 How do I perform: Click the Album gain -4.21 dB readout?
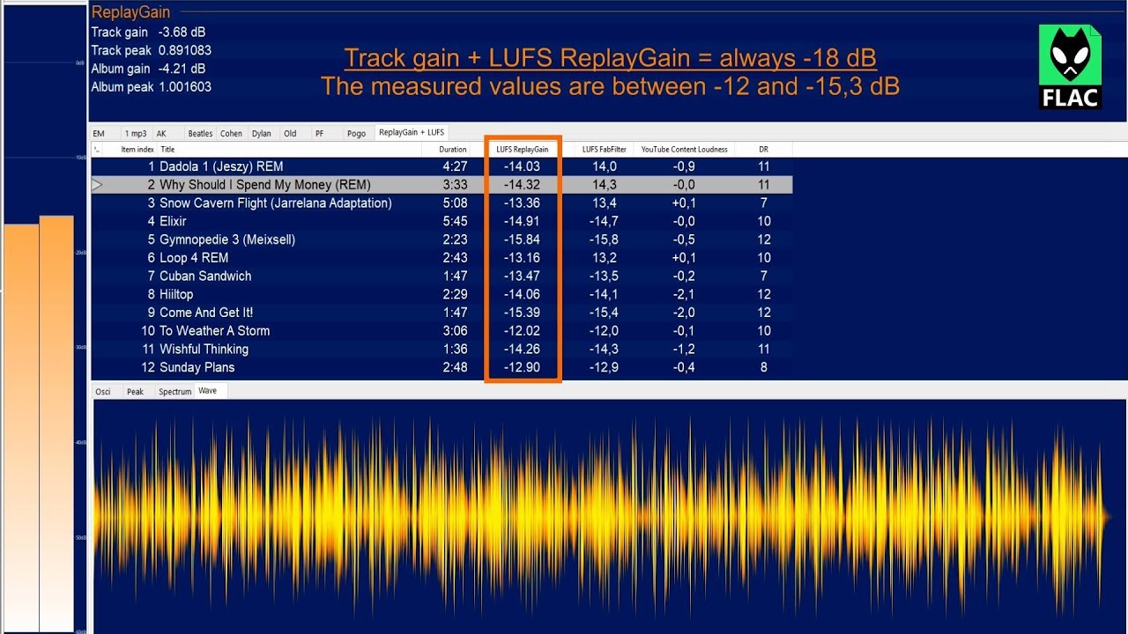pos(149,69)
